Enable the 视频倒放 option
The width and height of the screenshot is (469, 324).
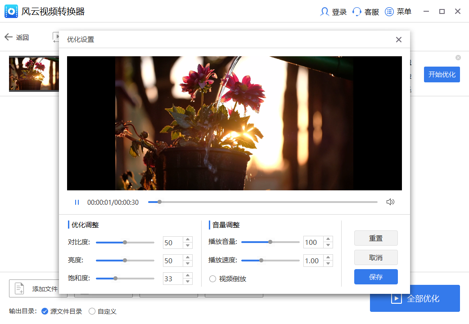[213, 279]
